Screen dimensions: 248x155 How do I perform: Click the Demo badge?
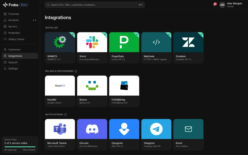coord(24,5)
